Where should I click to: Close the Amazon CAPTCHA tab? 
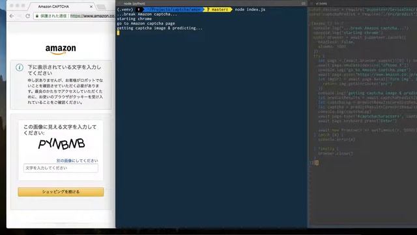coord(91,7)
